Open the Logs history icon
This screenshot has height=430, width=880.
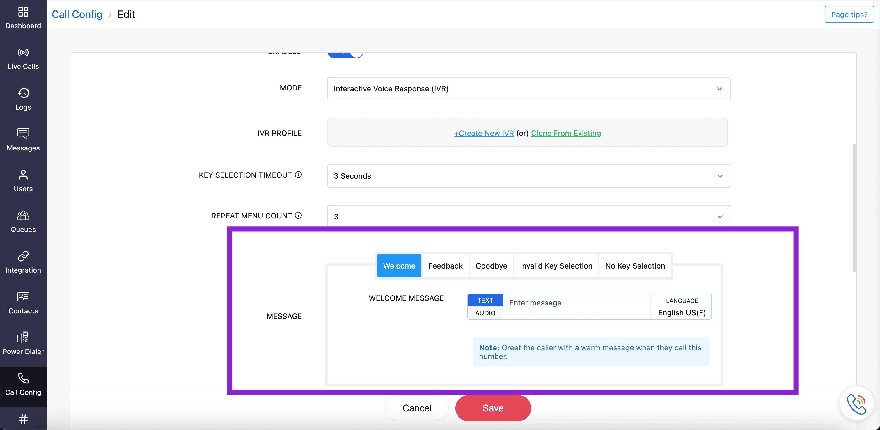click(x=23, y=93)
